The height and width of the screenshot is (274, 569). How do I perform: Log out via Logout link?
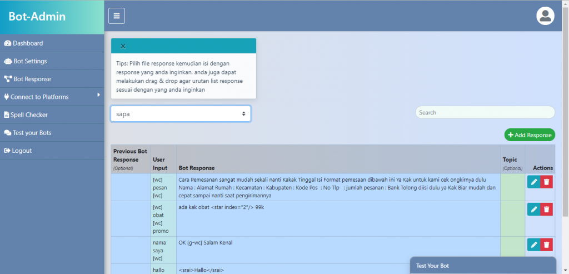click(x=52, y=151)
